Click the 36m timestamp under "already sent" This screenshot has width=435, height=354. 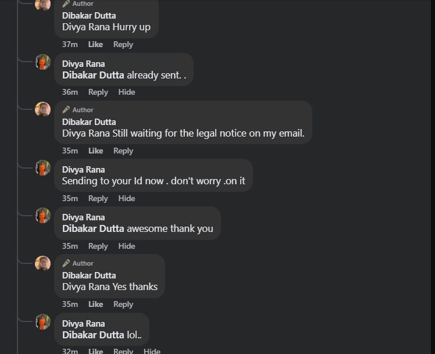tap(70, 92)
